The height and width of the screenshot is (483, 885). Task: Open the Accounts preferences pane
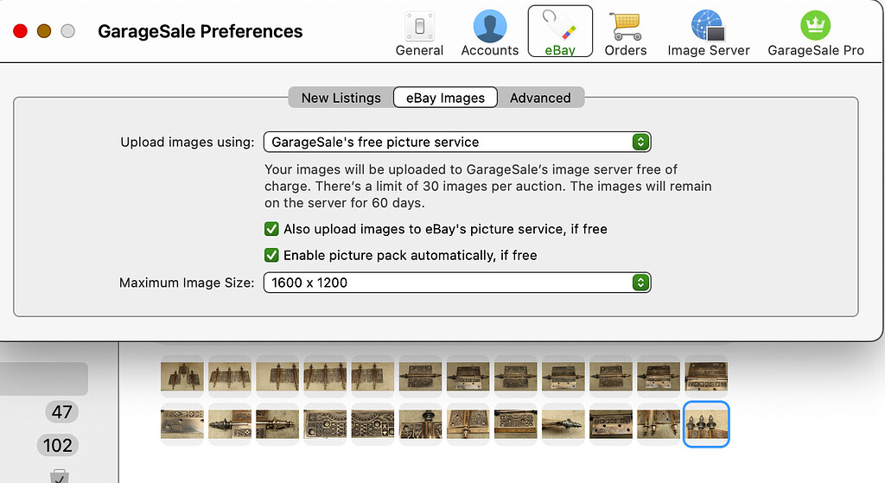click(x=490, y=33)
